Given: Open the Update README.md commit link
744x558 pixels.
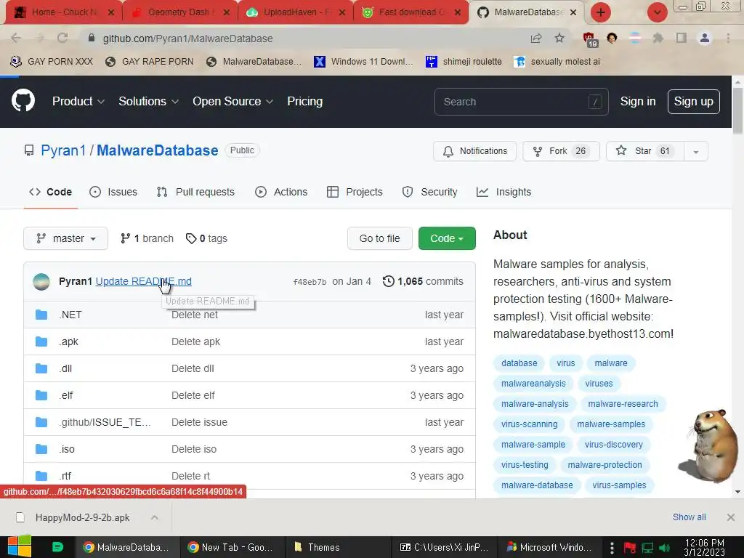Looking at the screenshot, I should 144,281.
